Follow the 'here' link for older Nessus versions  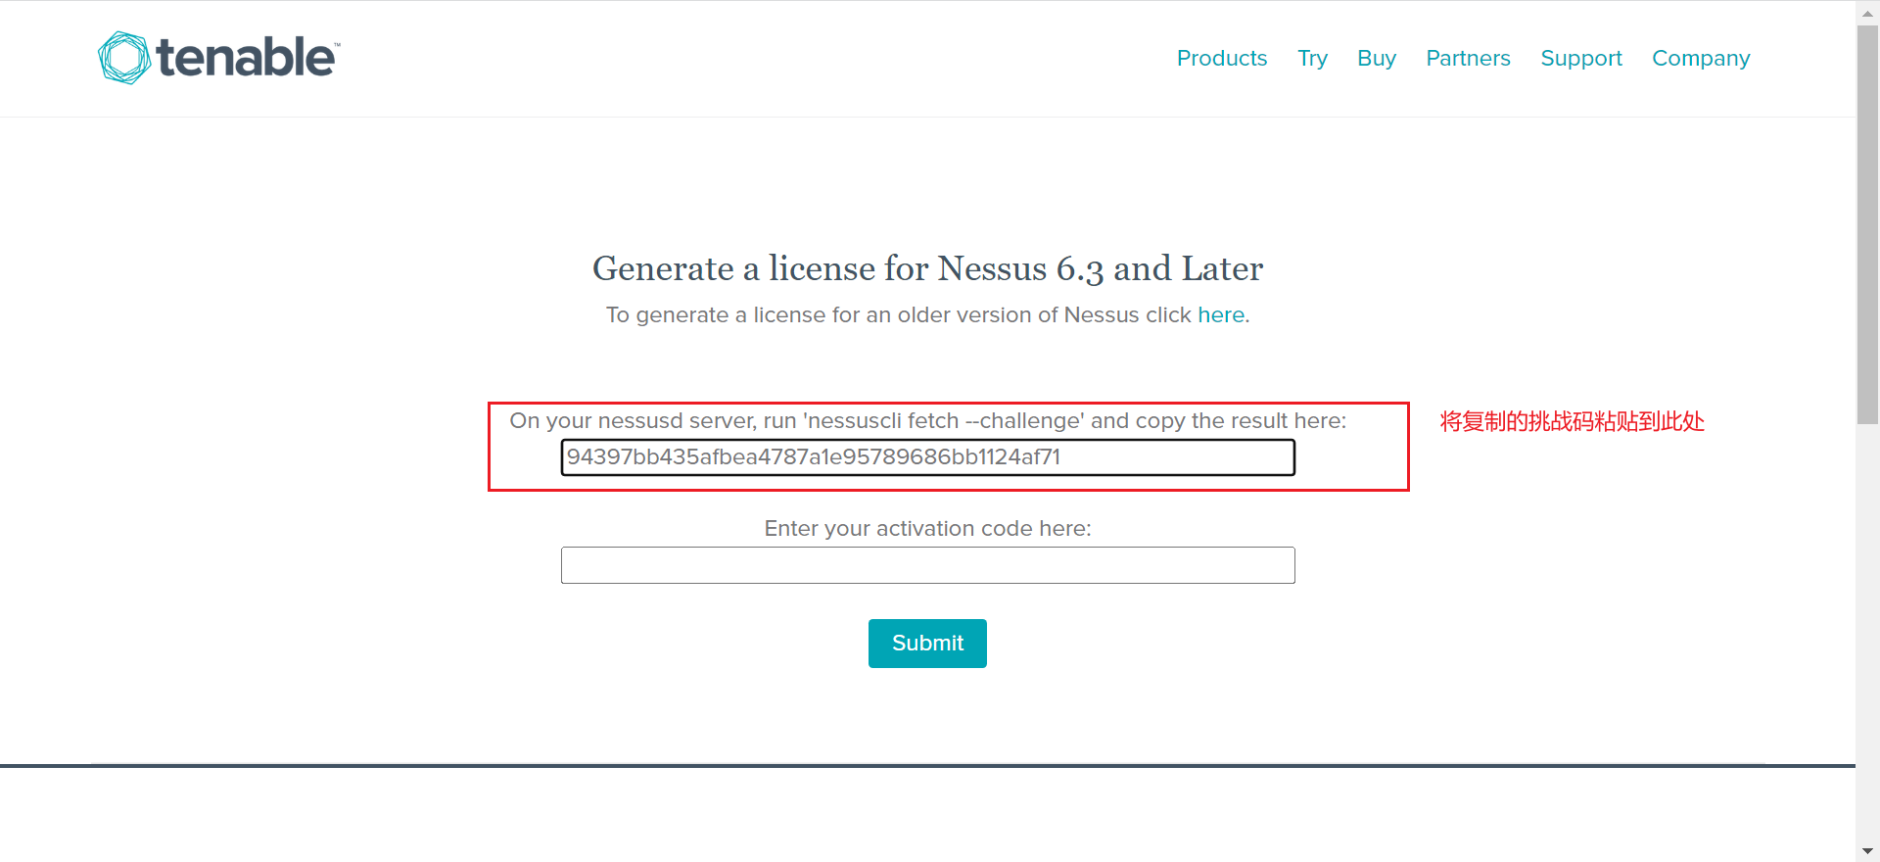(x=1221, y=314)
